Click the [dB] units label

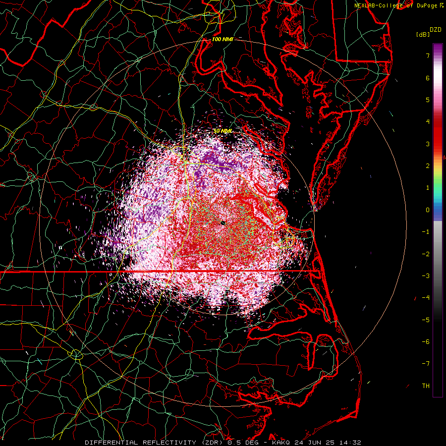(x=423, y=34)
